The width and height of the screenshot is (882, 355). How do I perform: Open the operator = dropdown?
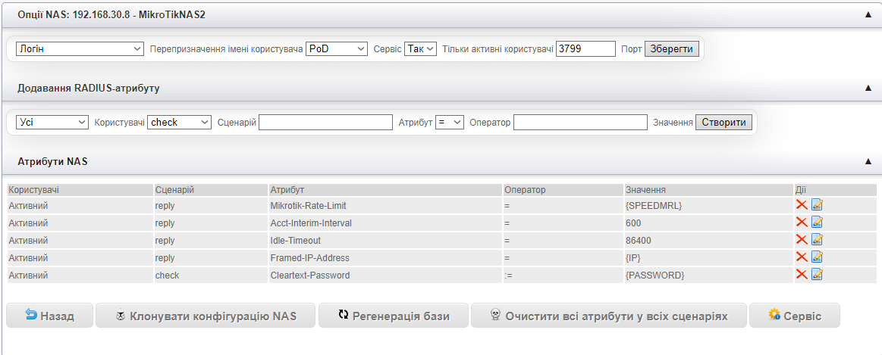[x=449, y=122]
